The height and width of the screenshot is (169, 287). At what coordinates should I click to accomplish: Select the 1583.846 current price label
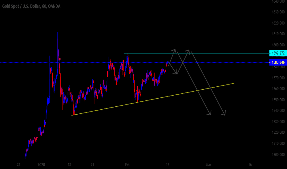278,62
